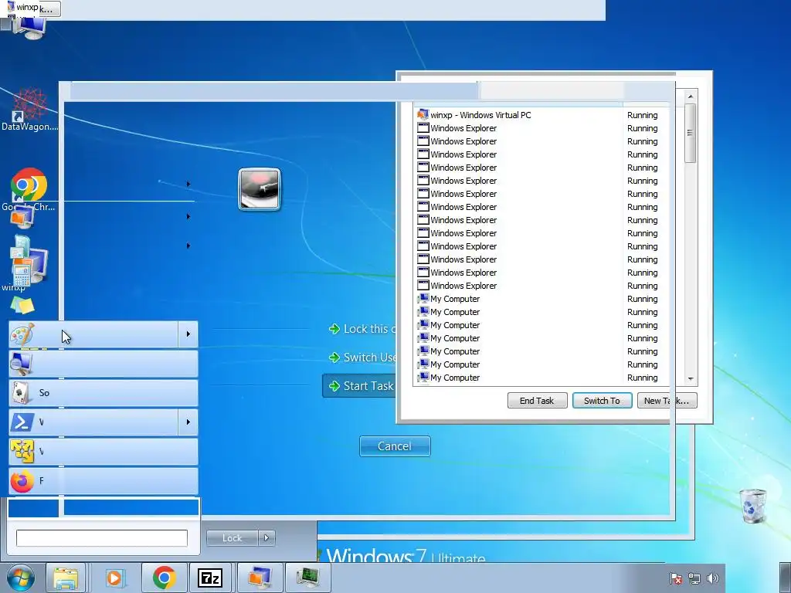Choose the Lock this computer option
Image resolution: width=791 pixels, height=593 pixels.
(x=362, y=329)
